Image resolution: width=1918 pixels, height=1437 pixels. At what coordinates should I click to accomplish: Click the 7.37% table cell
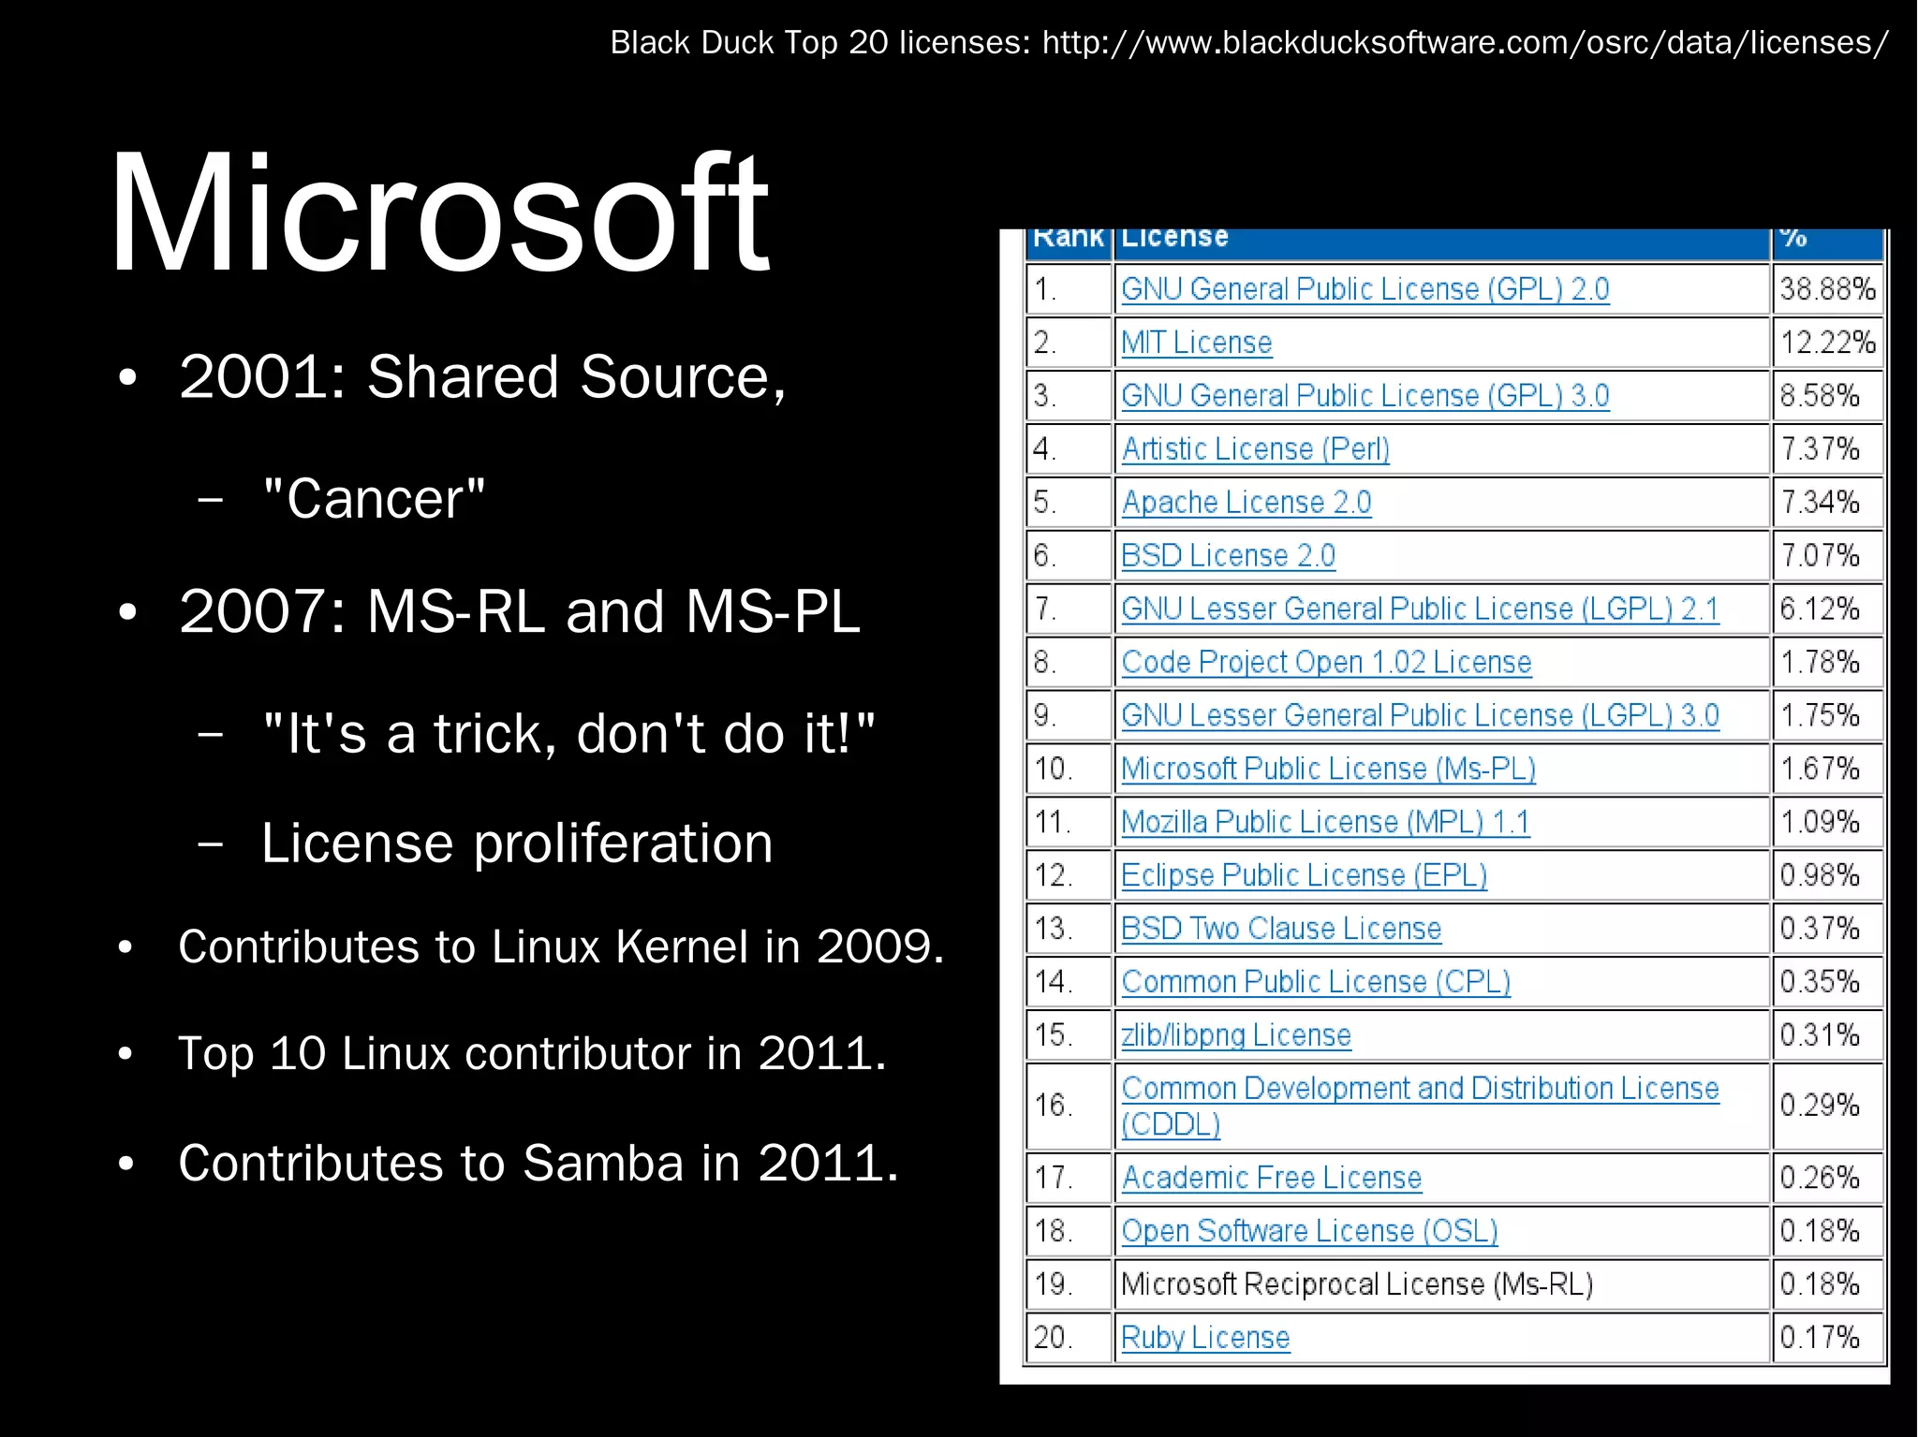(x=1827, y=449)
